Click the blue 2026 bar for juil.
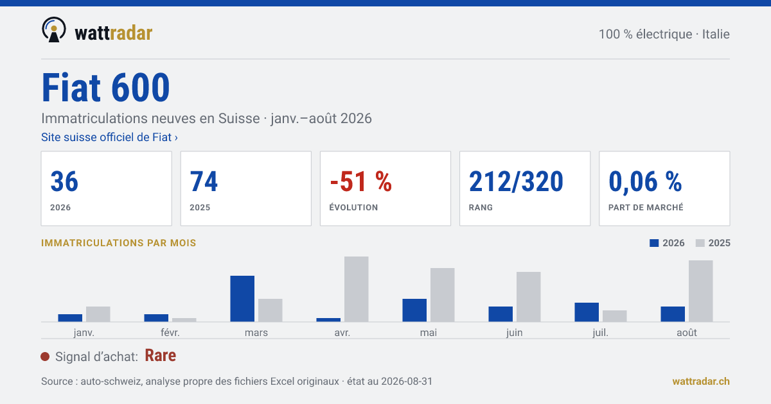Screen dimensions: 771x404 [587, 312]
